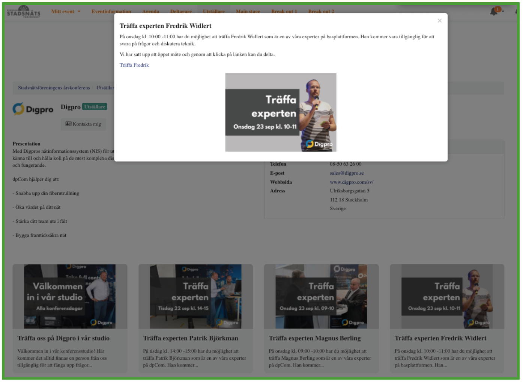Click the Digpro company logo
The image size is (523, 383).
tap(33, 109)
